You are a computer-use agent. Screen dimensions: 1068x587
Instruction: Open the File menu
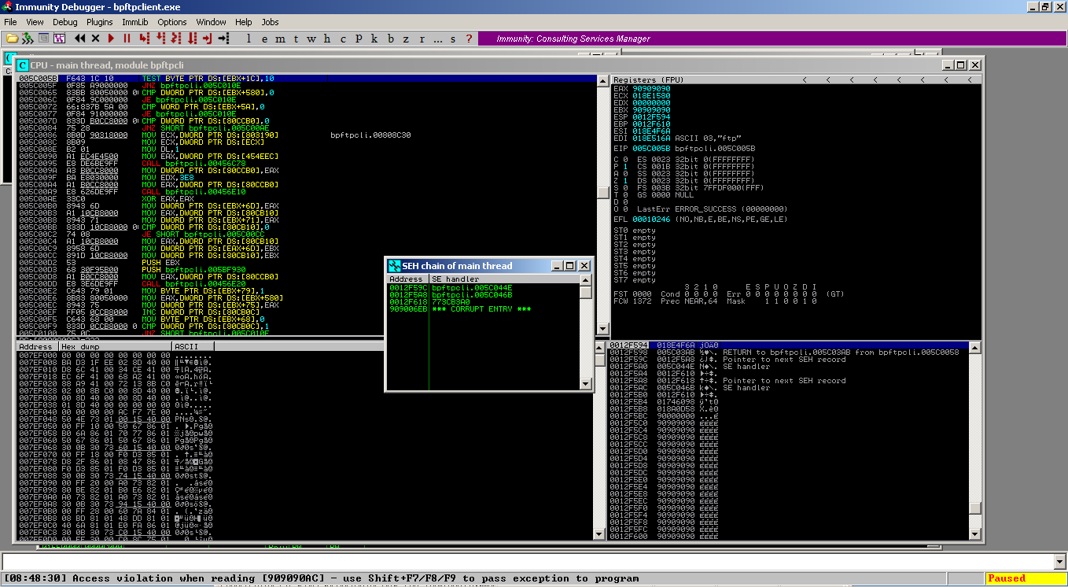10,22
